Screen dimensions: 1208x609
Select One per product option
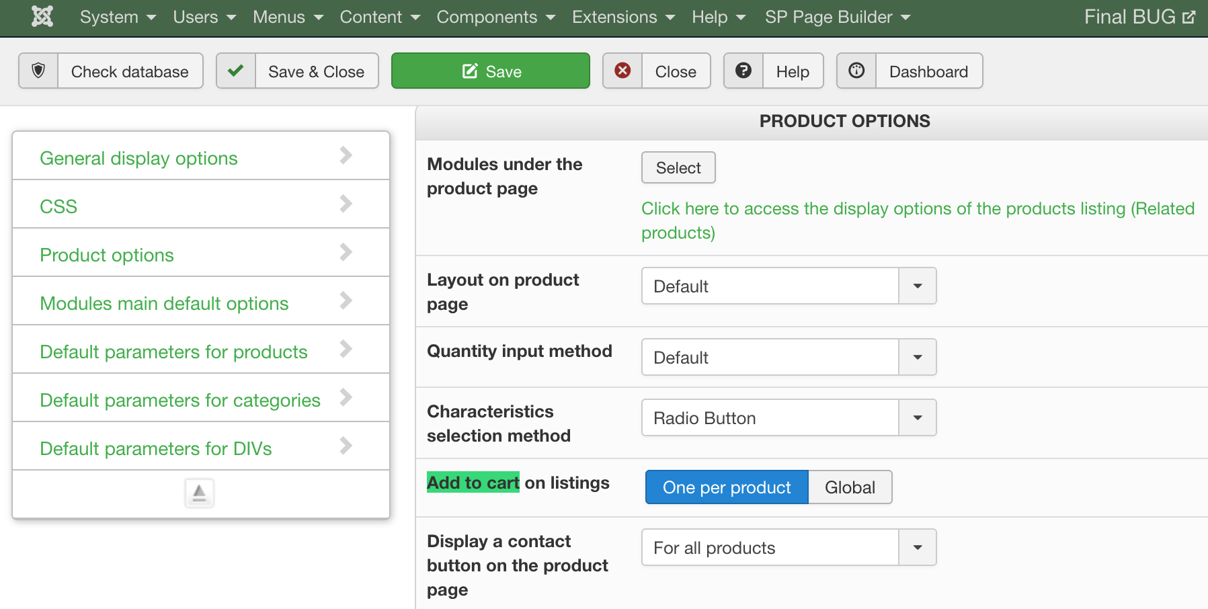(x=727, y=487)
